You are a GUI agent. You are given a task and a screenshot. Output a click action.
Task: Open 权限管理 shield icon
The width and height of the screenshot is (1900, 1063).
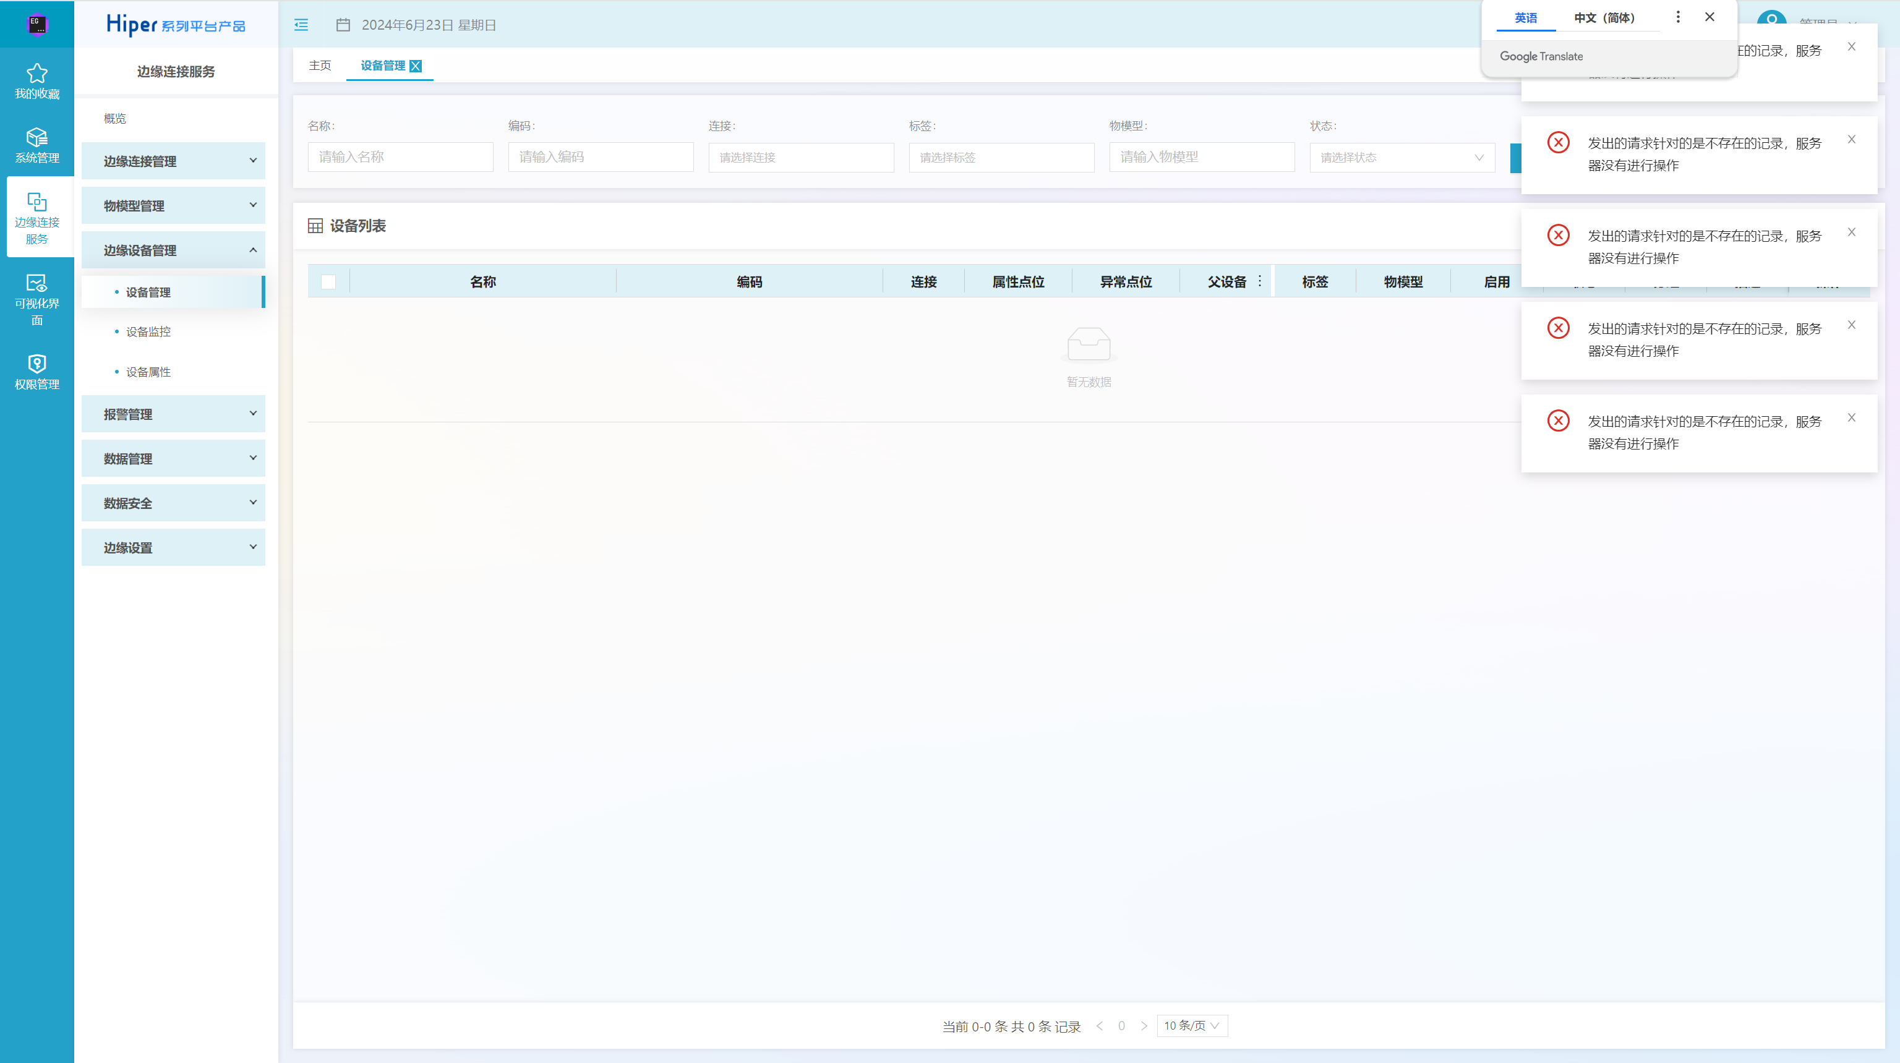click(x=37, y=363)
